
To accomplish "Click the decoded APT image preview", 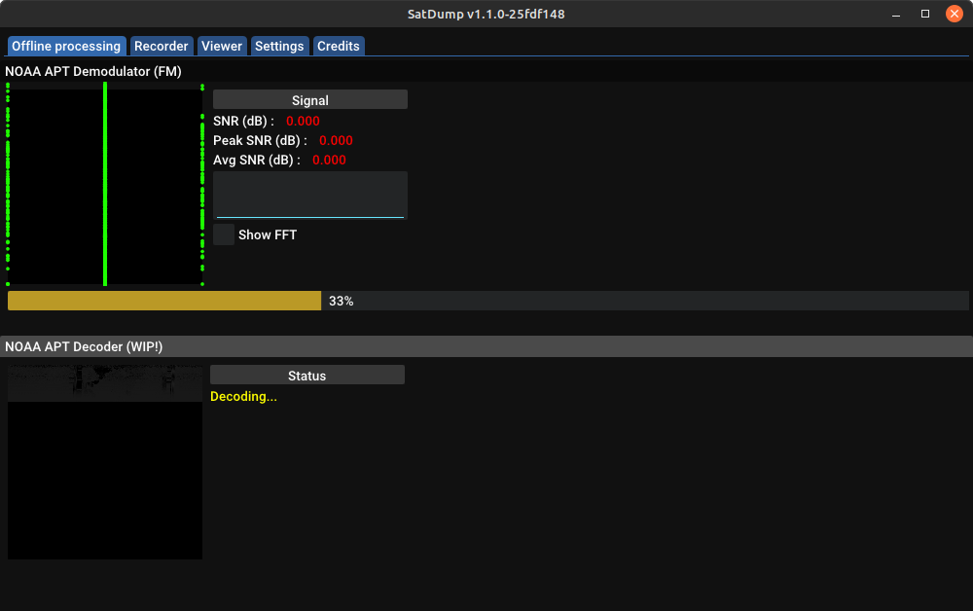I will [104, 459].
